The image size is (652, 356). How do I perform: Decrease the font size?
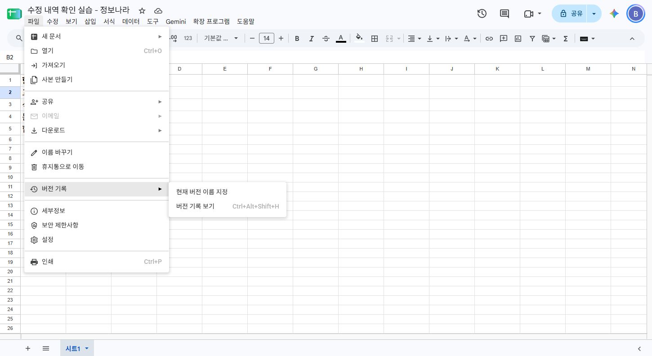click(252, 39)
